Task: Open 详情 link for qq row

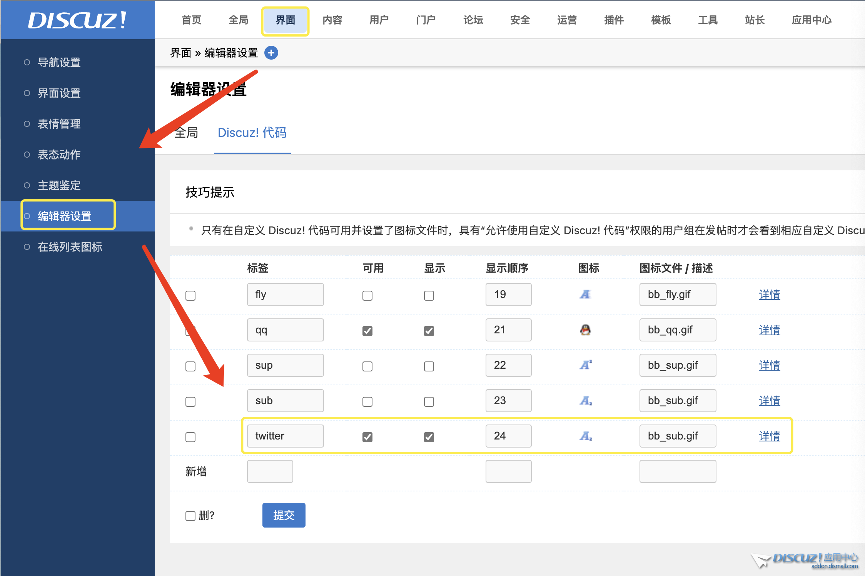Action: 769,330
